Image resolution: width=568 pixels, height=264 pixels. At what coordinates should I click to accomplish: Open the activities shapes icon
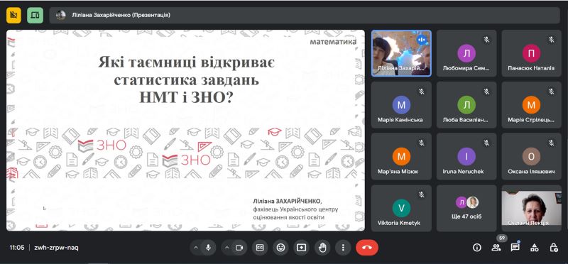click(535, 248)
